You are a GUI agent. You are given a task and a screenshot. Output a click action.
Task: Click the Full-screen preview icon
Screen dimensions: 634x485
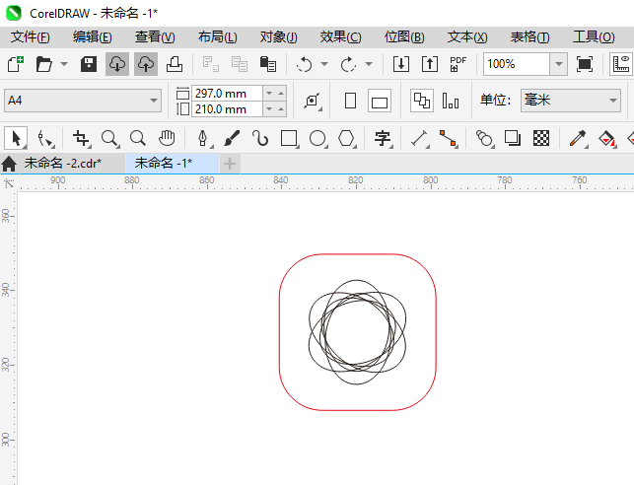pos(585,64)
